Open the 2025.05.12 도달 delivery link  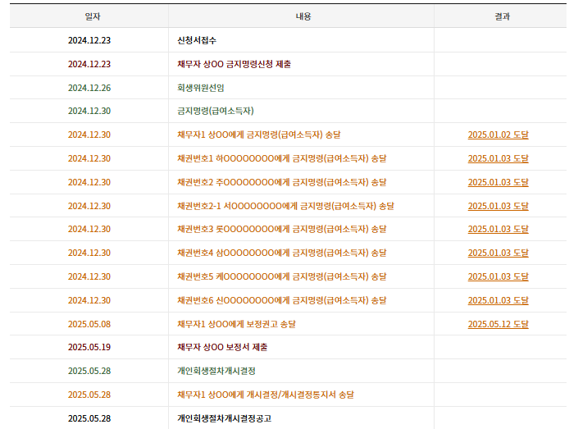click(x=498, y=324)
